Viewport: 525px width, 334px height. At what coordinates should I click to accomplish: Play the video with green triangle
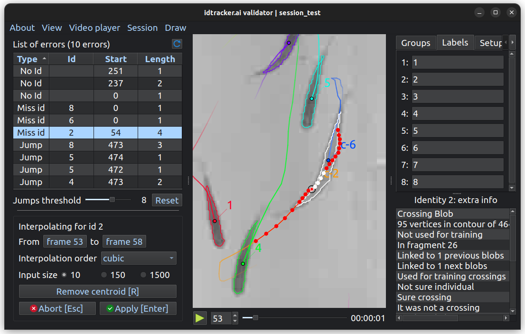click(200, 318)
